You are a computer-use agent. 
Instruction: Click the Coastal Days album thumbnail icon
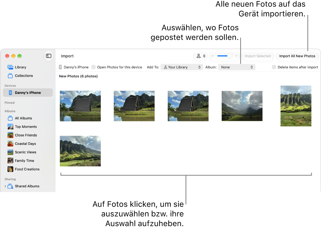pyautogui.click(x=10, y=143)
